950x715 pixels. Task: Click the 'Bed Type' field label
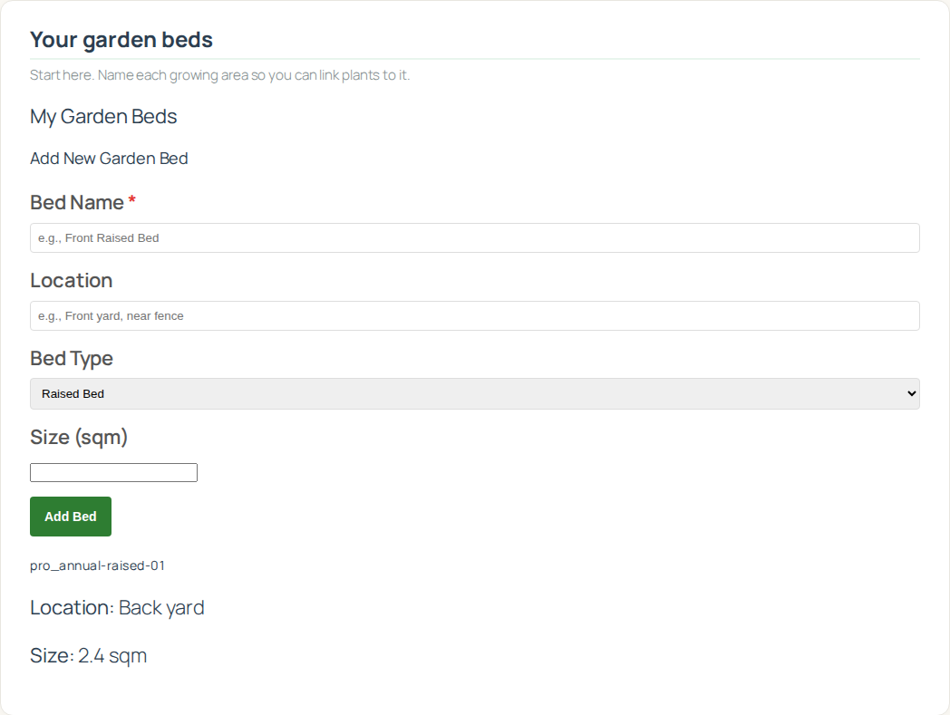72,358
